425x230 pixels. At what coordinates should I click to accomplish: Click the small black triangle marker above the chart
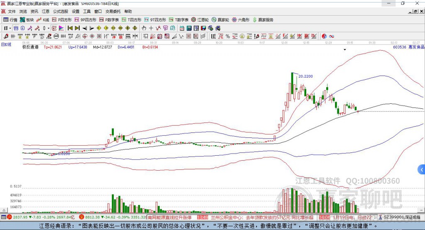coord(345,50)
